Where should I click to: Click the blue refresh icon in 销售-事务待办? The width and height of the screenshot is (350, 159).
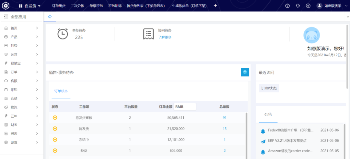[245, 72]
